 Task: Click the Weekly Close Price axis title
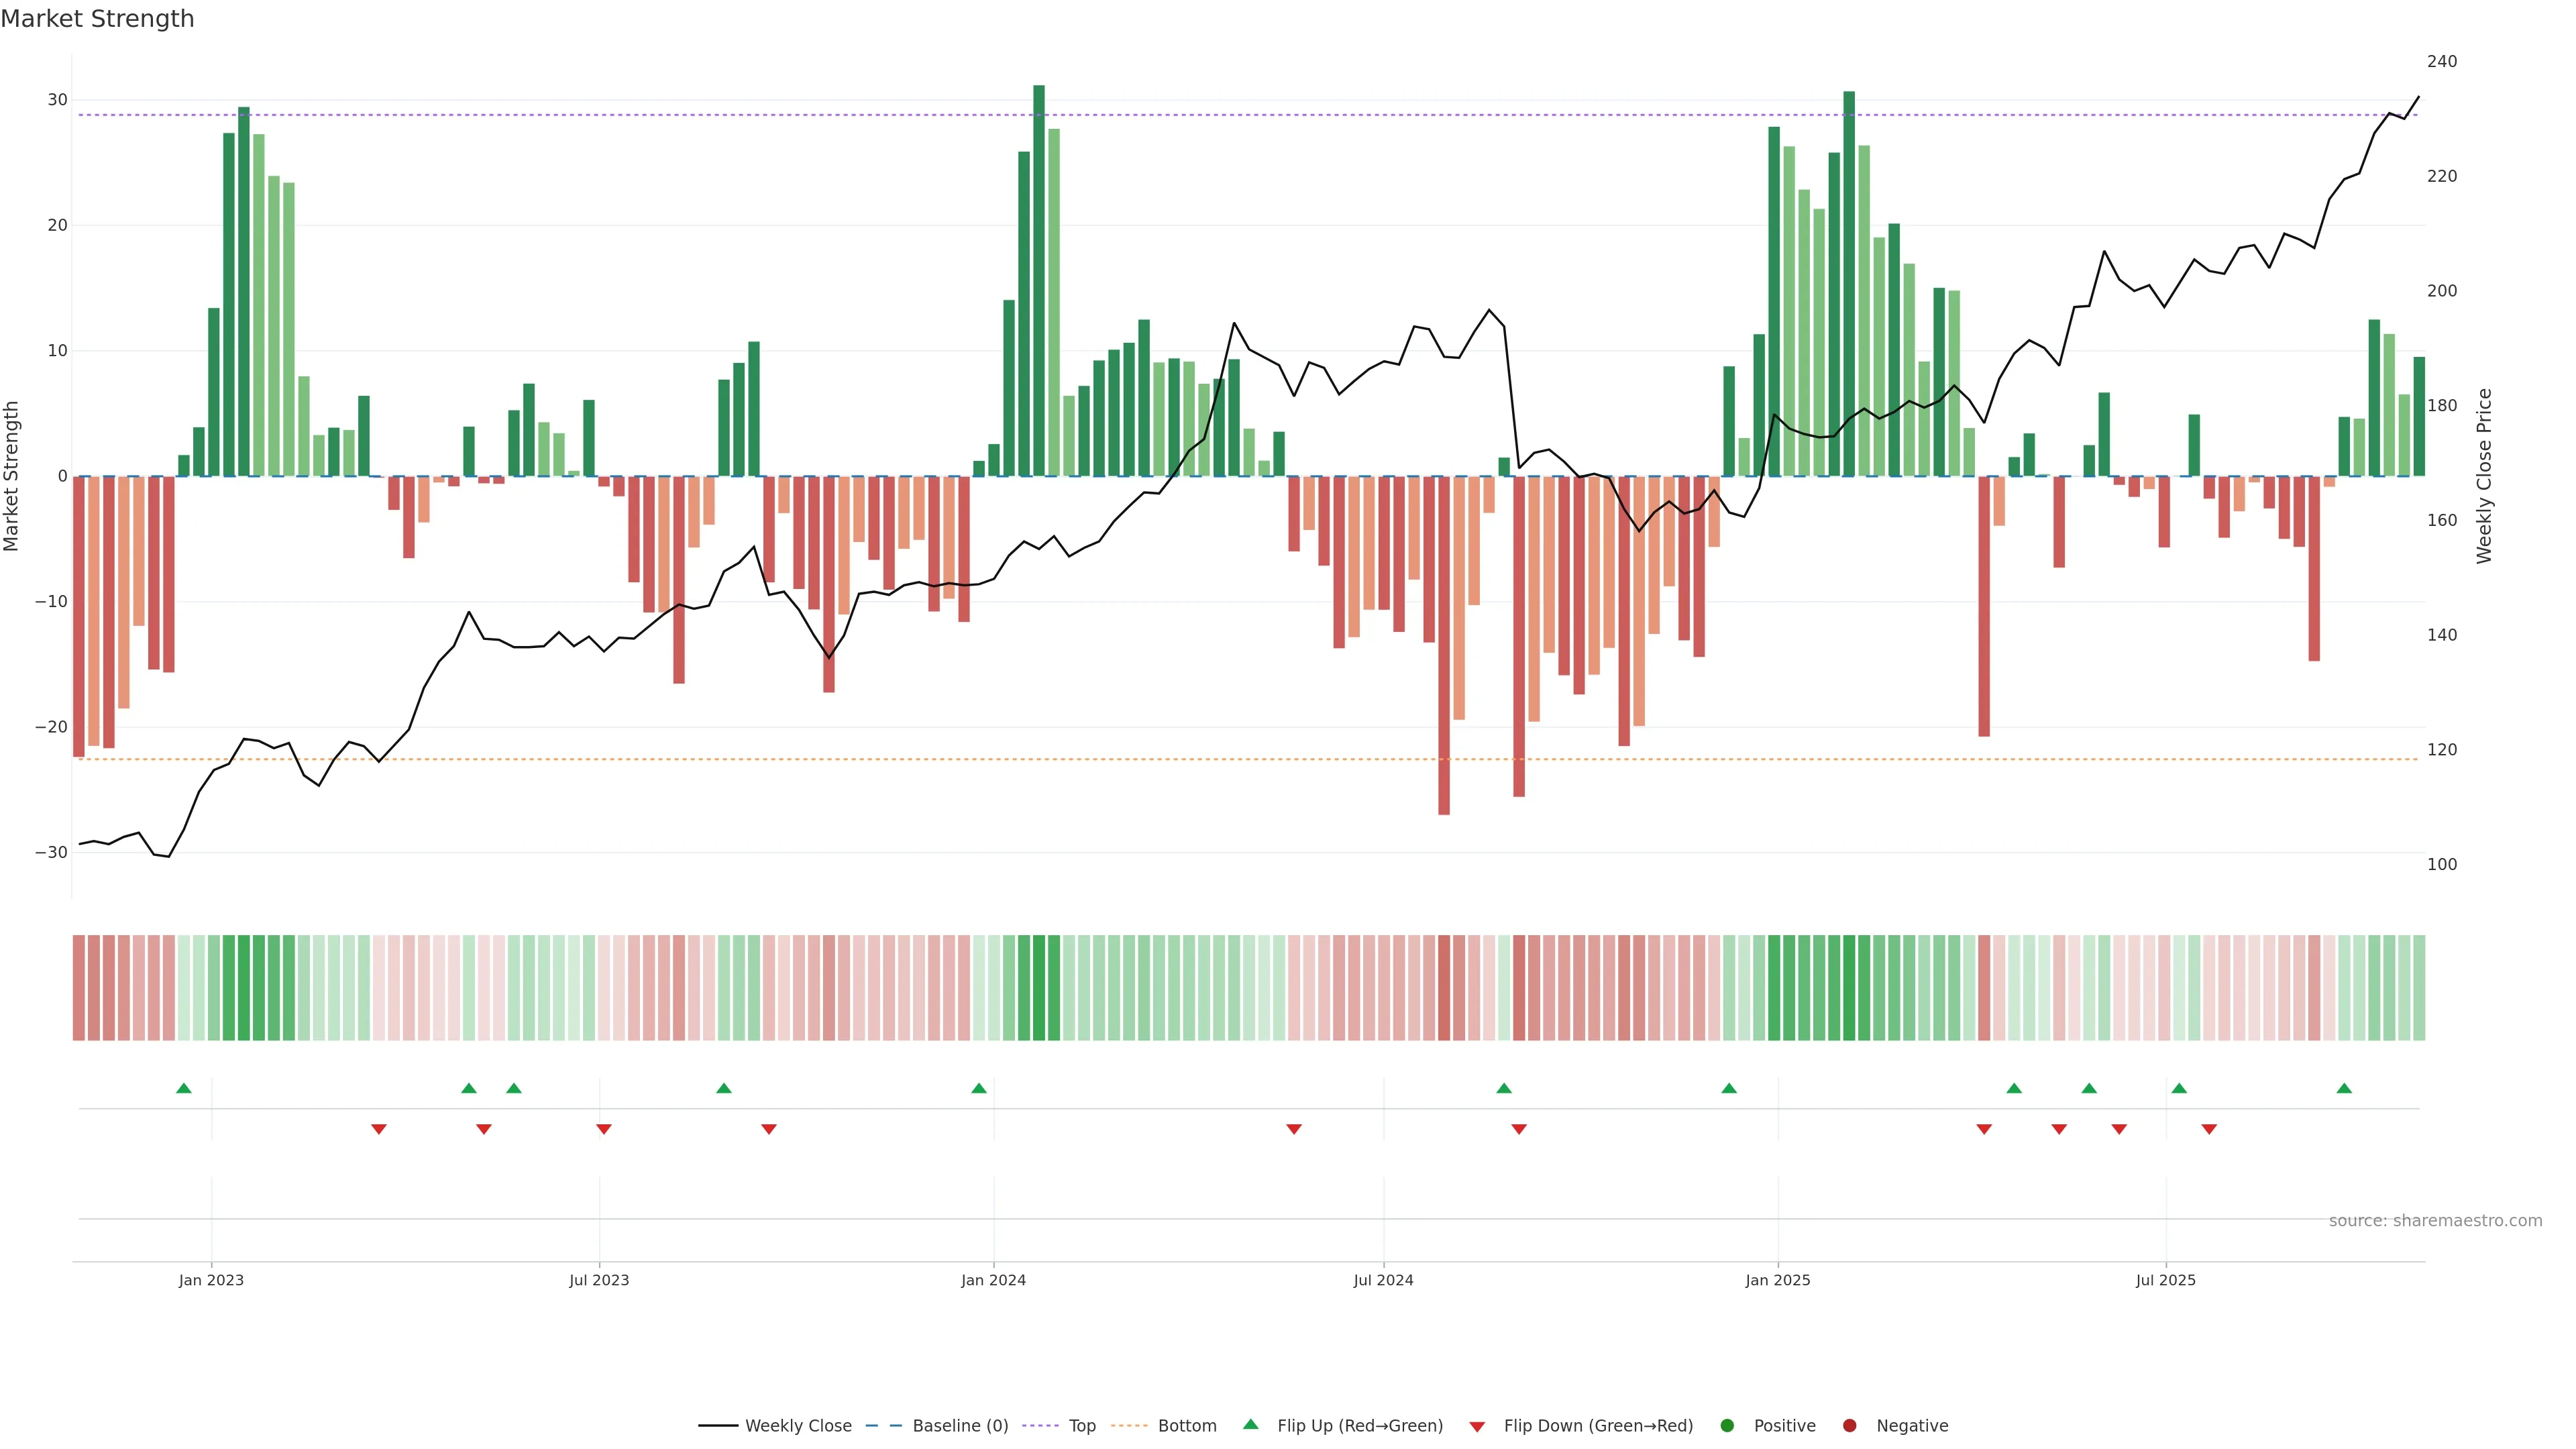[2484, 476]
